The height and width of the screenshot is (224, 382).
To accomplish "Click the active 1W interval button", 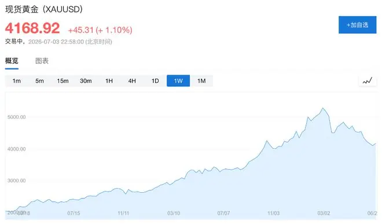I will (x=178, y=80).
